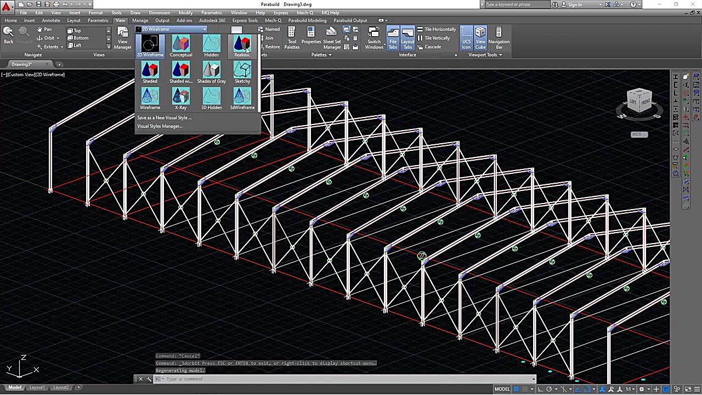Switch to the Parabuild Modeling ribbon tab
Viewport: 702px width, 395px height.
pyautogui.click(x=307, y=21)
